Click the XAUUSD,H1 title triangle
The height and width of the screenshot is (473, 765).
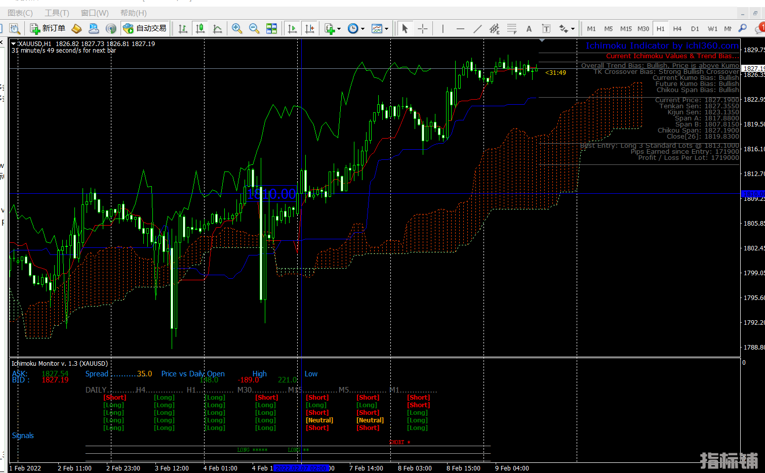14,44
